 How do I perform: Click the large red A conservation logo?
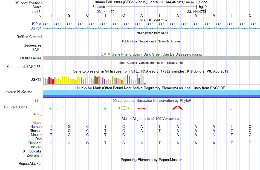pyautogui.click(x=178, y=108)
